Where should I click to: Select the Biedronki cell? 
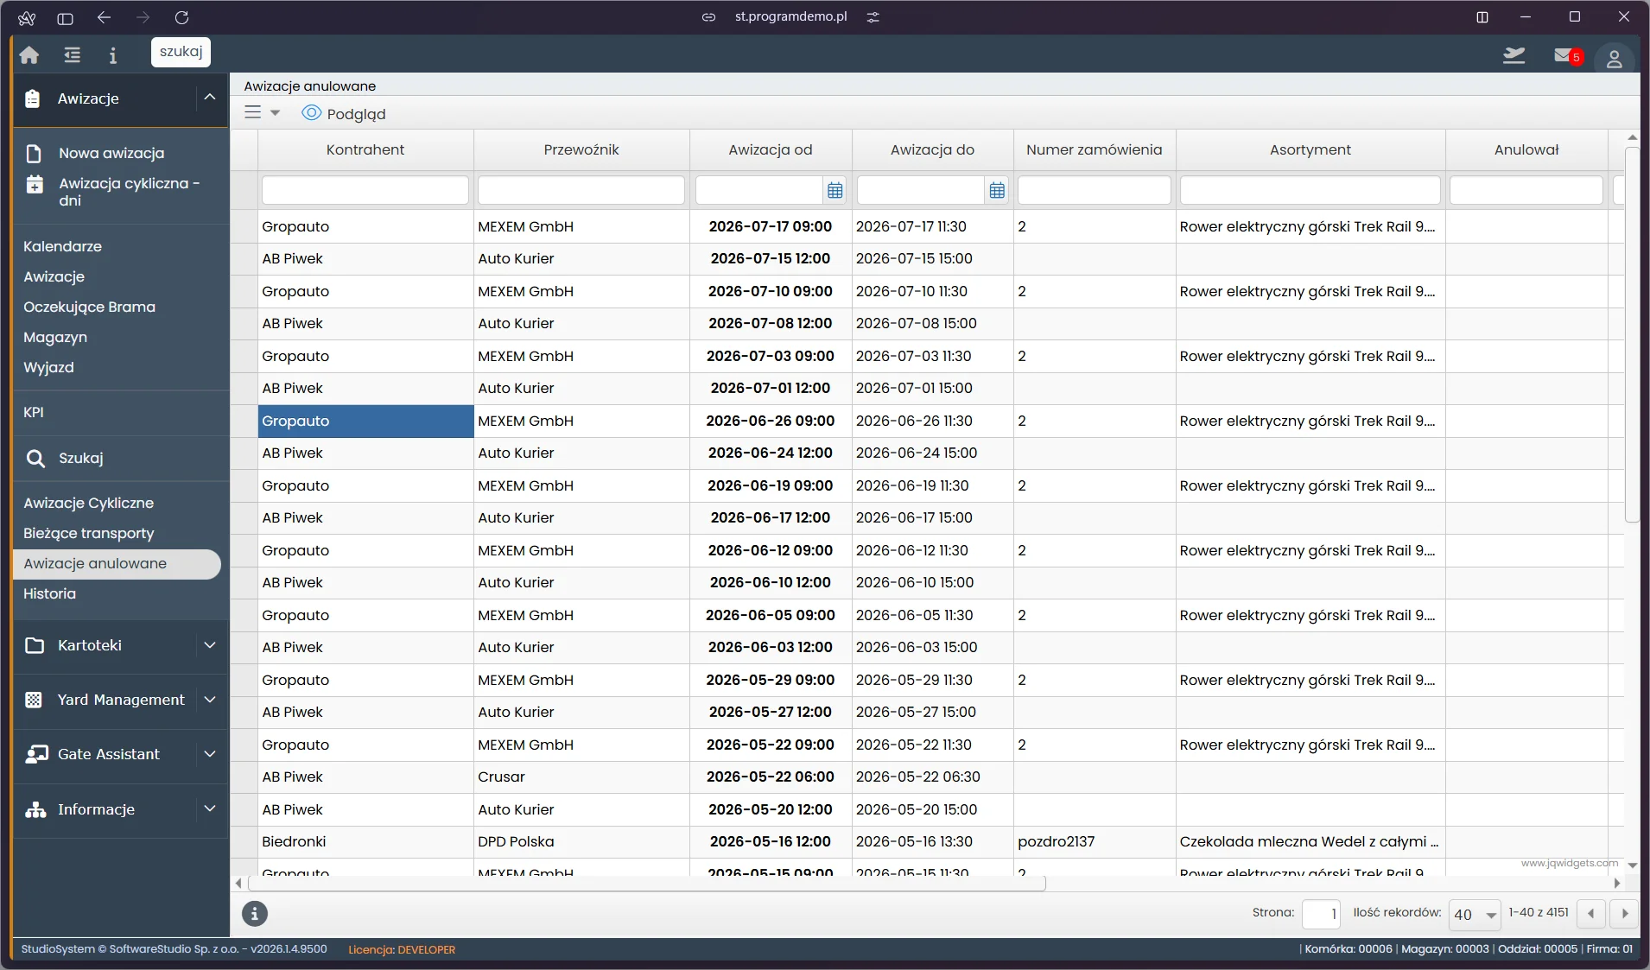(365, 841)
